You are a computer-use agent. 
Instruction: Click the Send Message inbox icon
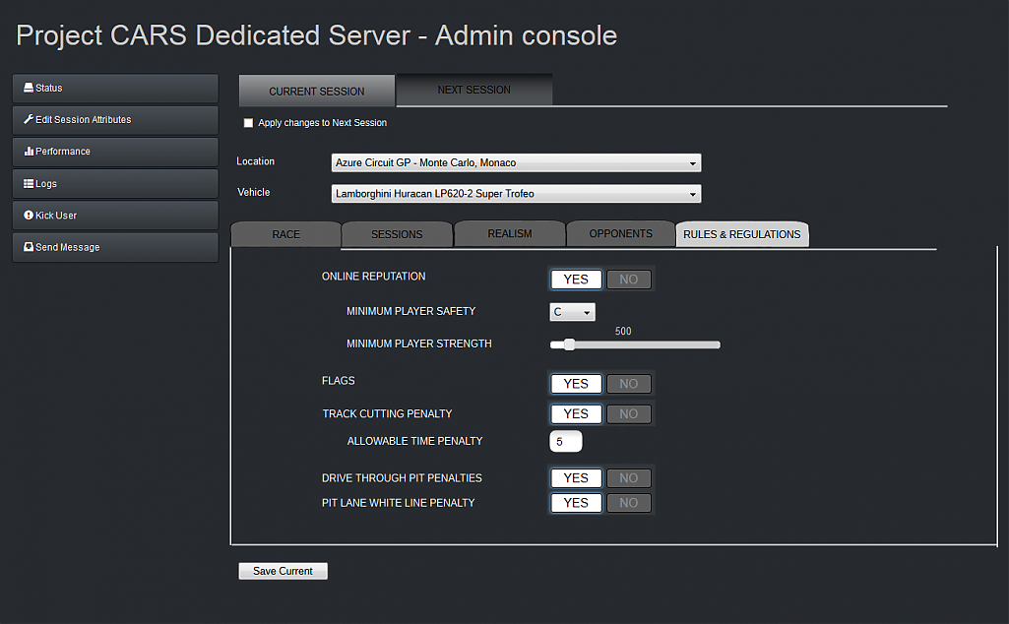29,246
